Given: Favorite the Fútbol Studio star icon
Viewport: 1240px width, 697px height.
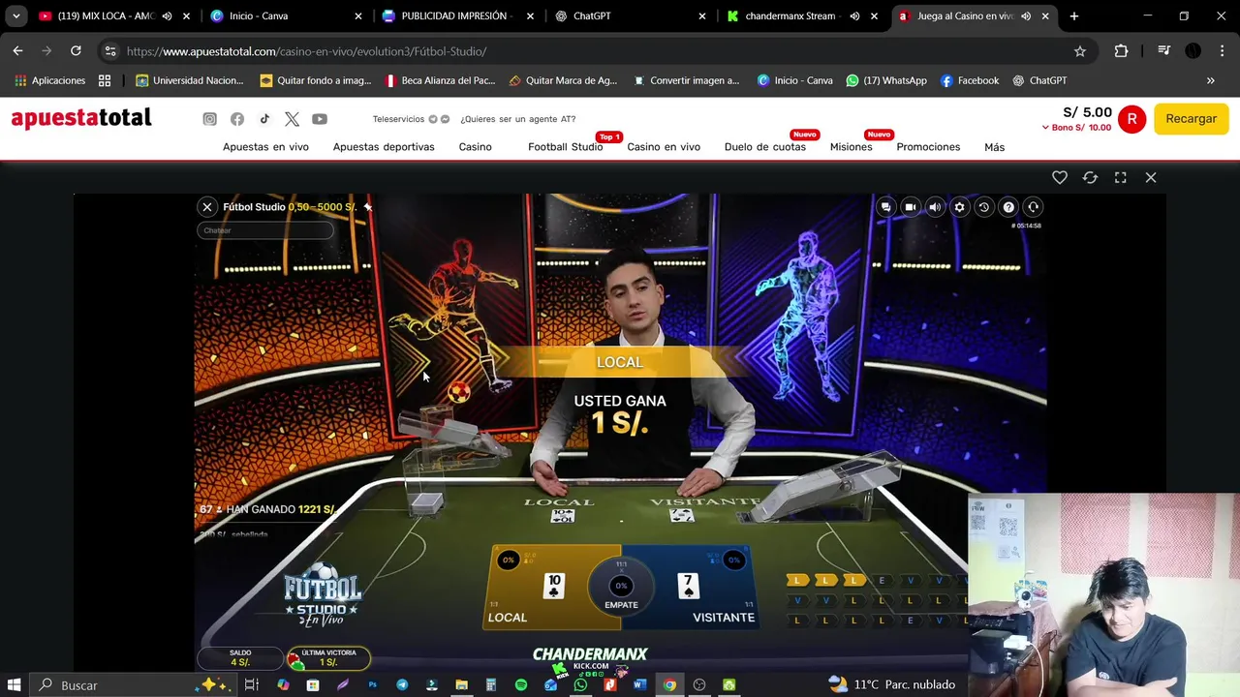Looking at the screenshot, I should tap(368, 206).
